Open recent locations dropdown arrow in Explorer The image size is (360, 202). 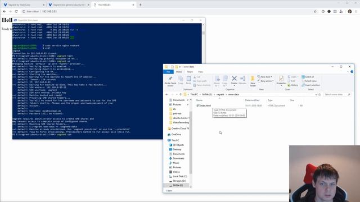click(x=177, y=95)
